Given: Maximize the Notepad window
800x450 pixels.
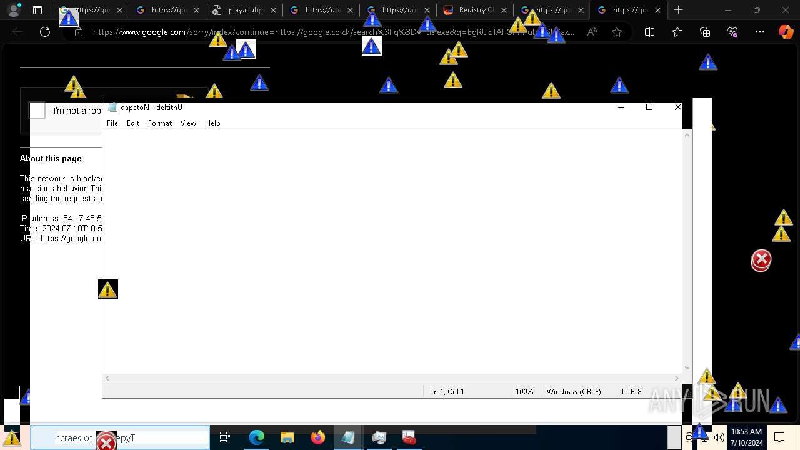Looking at the screenshot, I should point(649,107).
